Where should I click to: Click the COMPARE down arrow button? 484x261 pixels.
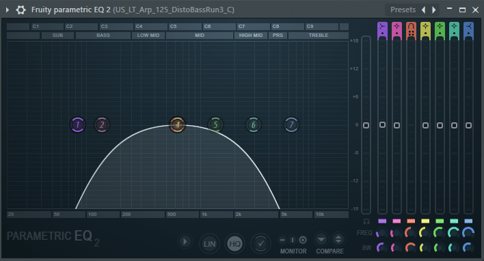coord(321,239)
